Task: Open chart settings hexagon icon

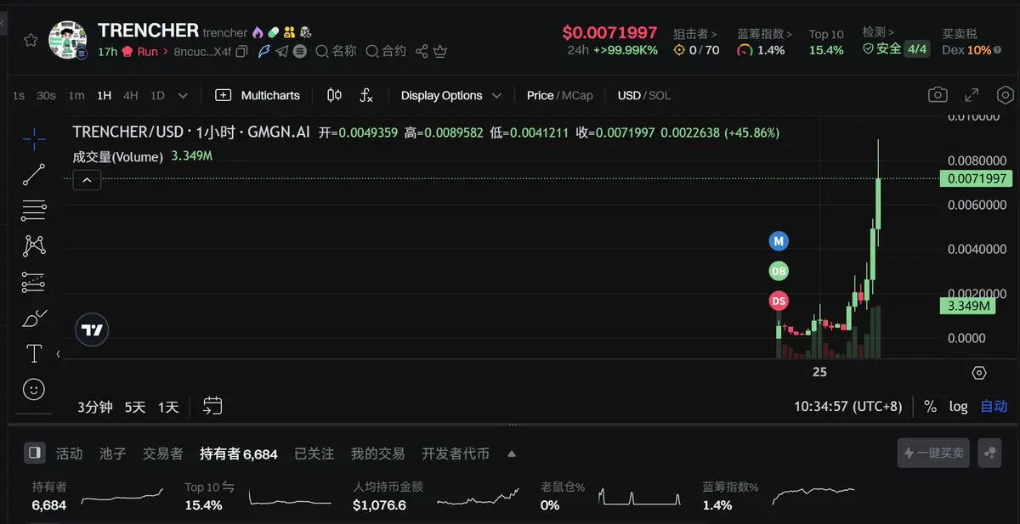Action: click(1006, 95)
